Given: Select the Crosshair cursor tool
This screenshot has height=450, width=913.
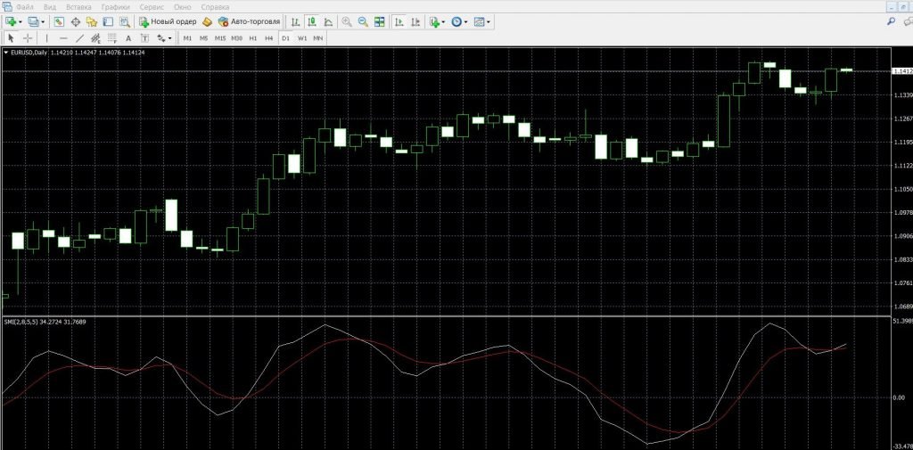Looking at the screenshot, I should [x=28, y=38].
